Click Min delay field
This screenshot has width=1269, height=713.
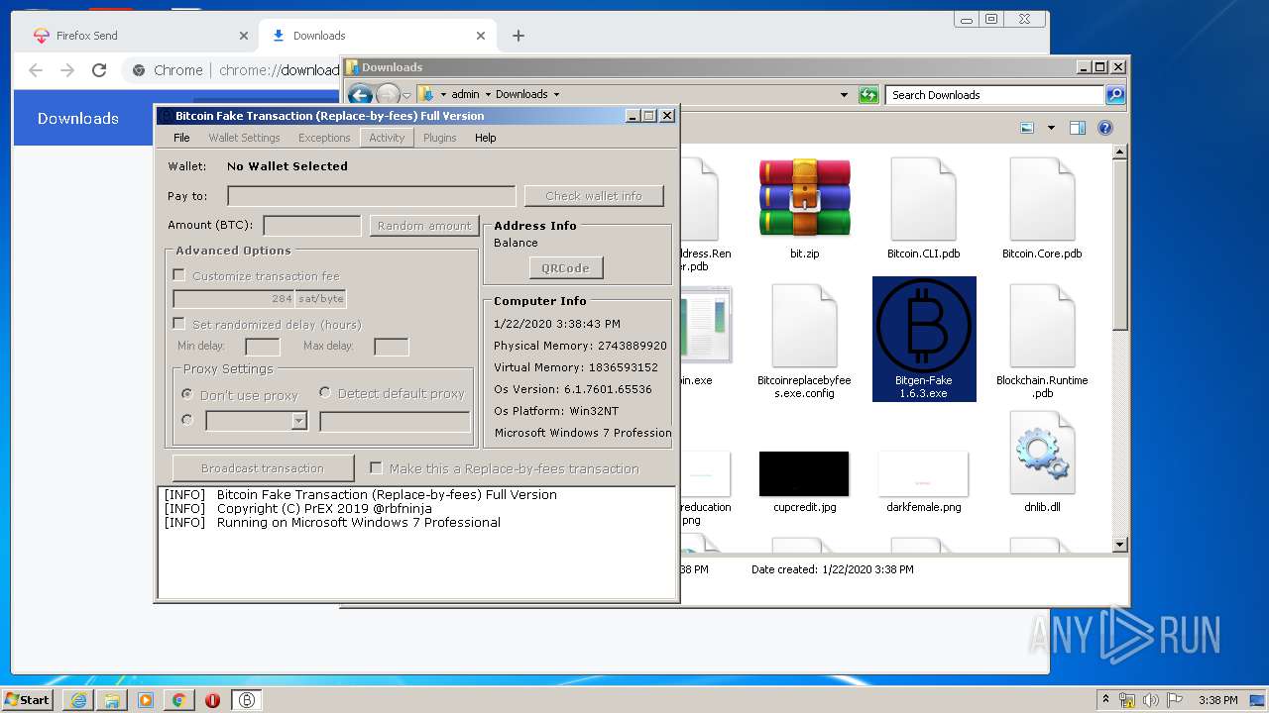[263, 347]
